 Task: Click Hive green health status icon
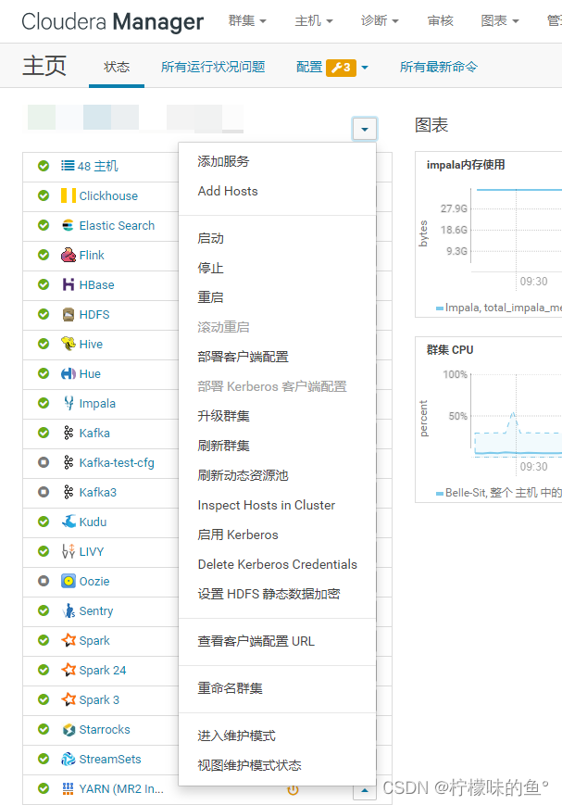pyautogui.click(x=44, y=344)
